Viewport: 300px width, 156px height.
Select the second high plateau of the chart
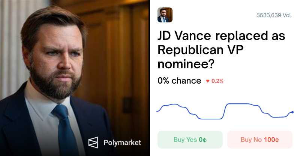pos(239,104)
